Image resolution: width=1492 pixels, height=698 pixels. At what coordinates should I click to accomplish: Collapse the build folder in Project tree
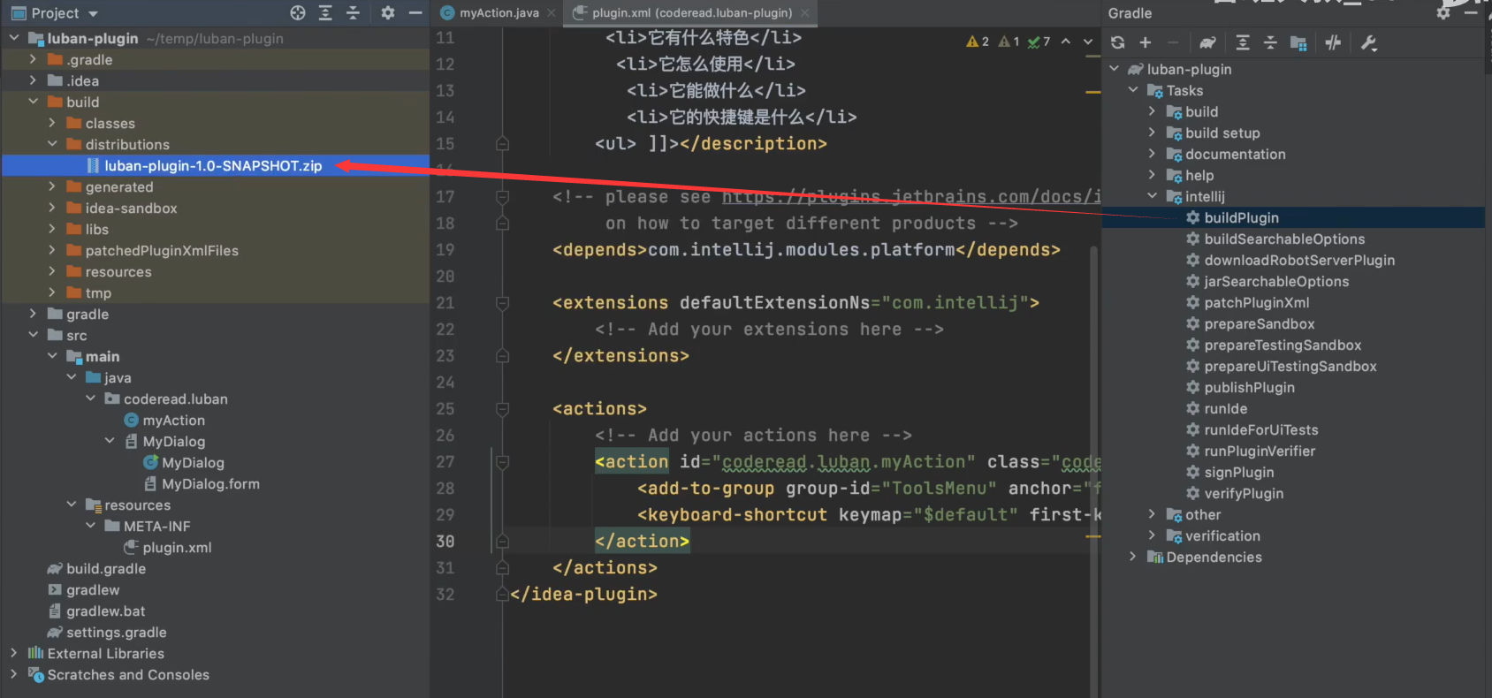[33, 102]
